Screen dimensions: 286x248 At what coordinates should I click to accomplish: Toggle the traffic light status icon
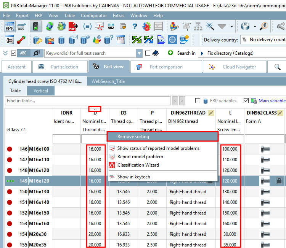coord(35,26)
